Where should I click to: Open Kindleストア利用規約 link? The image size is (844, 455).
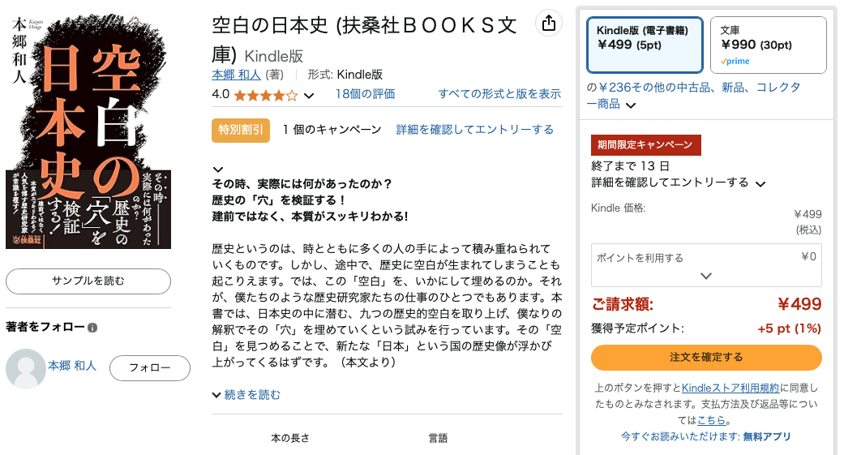pos(730,388)
